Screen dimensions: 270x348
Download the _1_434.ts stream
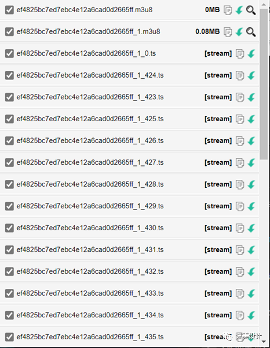click(x=251, y=315)
